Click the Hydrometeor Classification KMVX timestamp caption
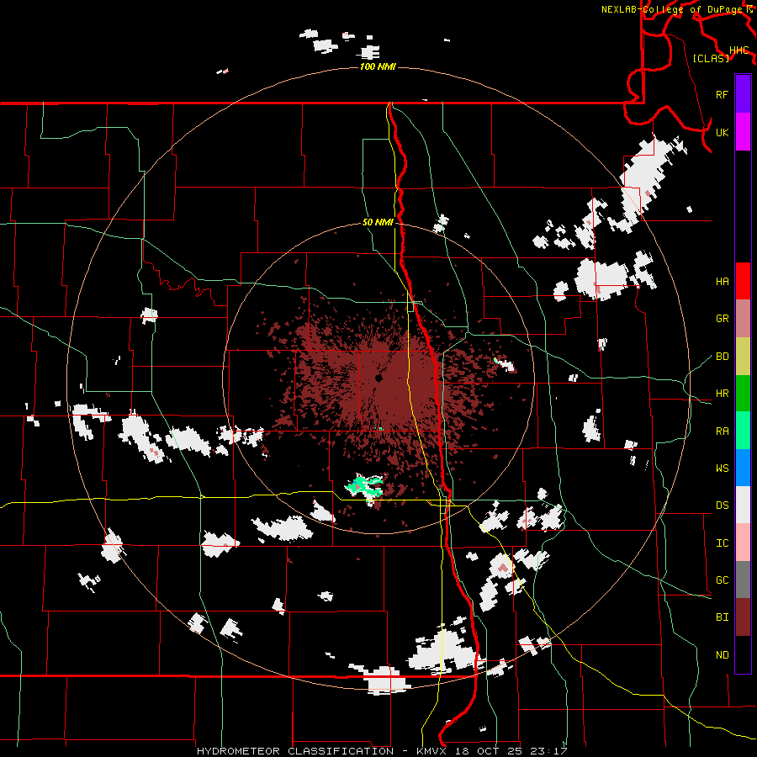757x757 pixels. (x=382, y=751)
